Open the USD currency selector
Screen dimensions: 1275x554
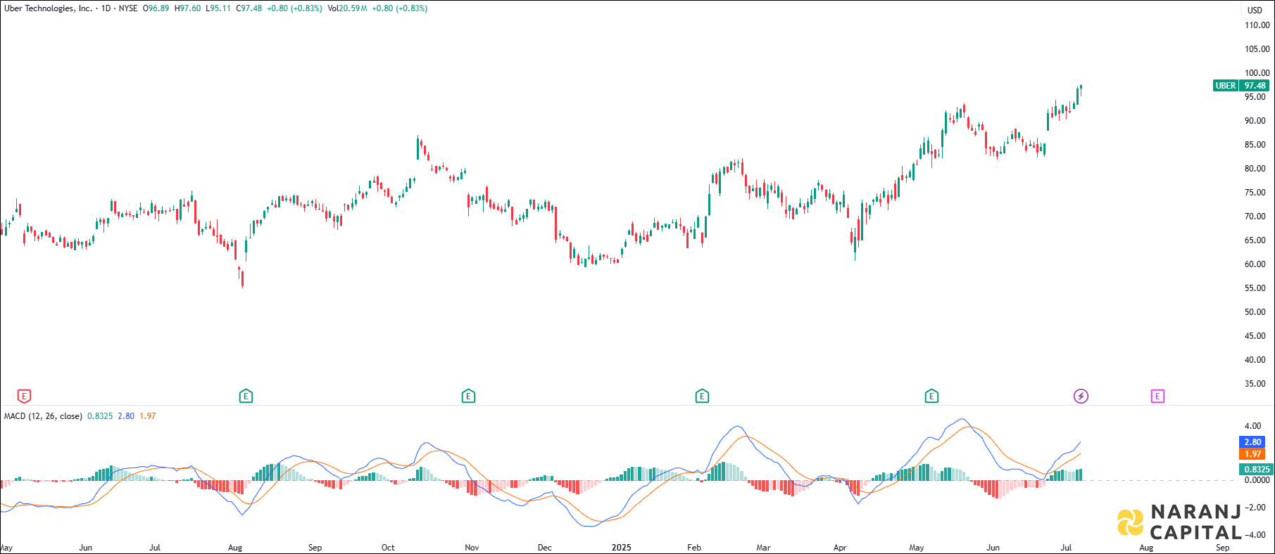click(1255, 10)
